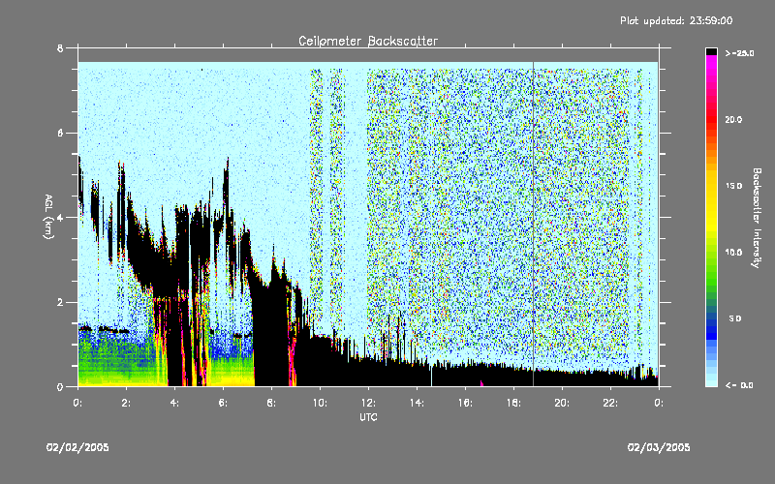
Task: Click the x-axis tick label '12:'
Action: tap(368, 403)
